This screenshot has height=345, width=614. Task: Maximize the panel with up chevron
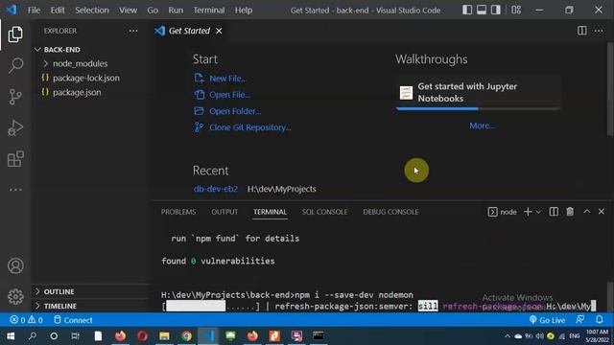point(586,212)
